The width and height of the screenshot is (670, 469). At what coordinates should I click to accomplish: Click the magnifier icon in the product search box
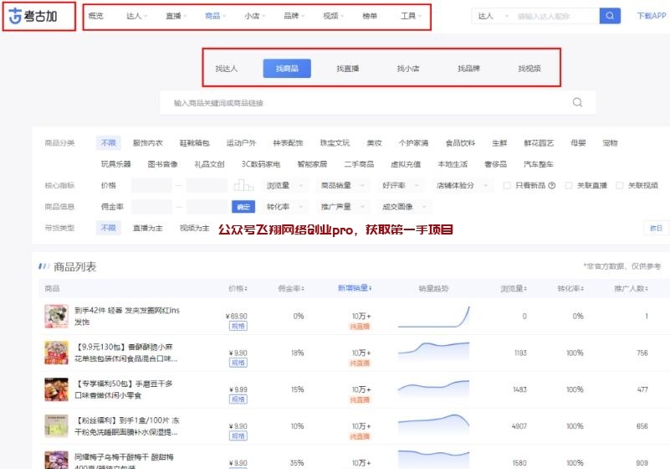click(577, 102)
